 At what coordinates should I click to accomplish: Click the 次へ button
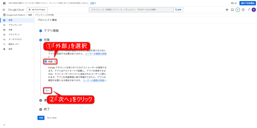pyautogui.click(x=48, y=90)
